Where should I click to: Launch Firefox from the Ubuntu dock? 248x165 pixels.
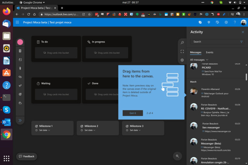(x=7, y=11)
